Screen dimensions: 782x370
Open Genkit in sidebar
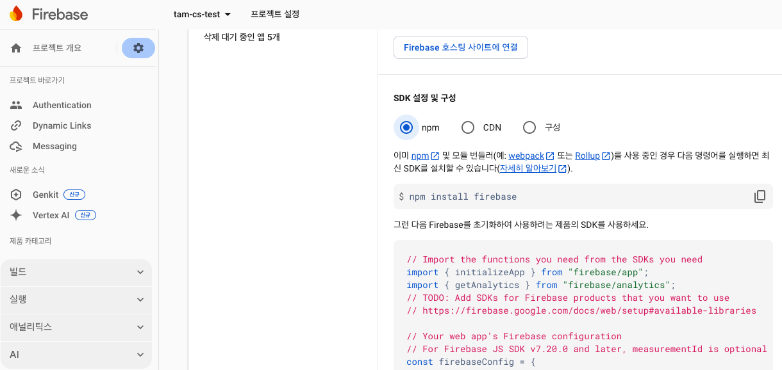coord(46,195)
